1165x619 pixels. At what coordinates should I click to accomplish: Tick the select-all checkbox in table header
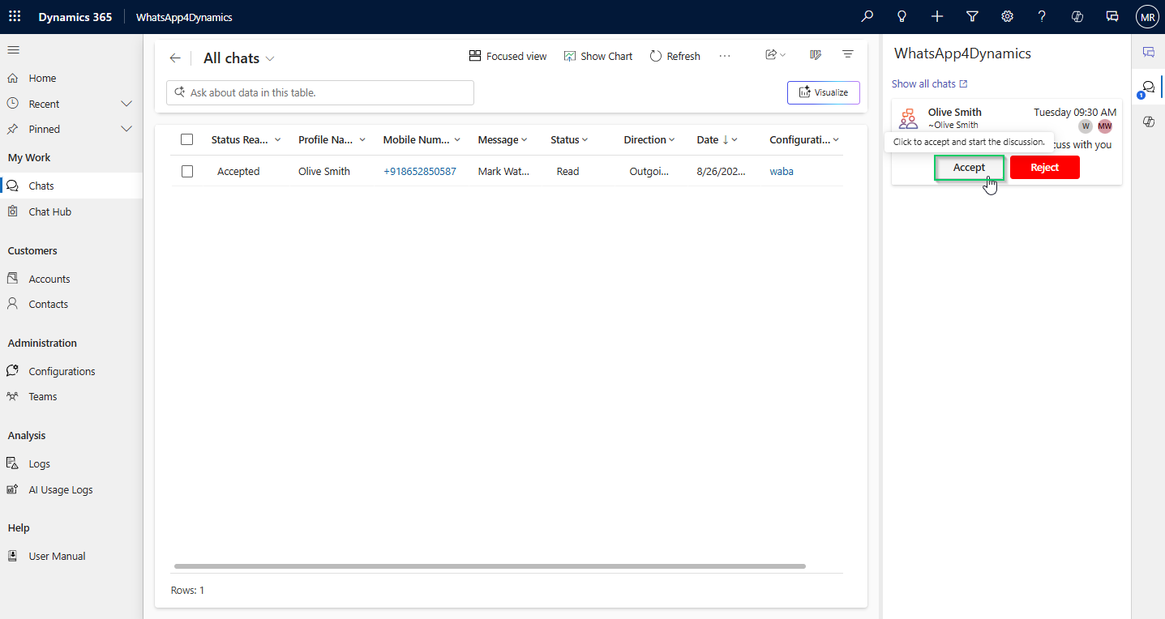(187, 139)
